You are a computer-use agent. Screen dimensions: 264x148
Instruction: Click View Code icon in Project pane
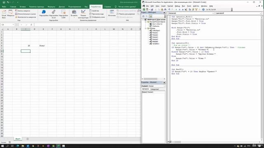click(143, 16)
